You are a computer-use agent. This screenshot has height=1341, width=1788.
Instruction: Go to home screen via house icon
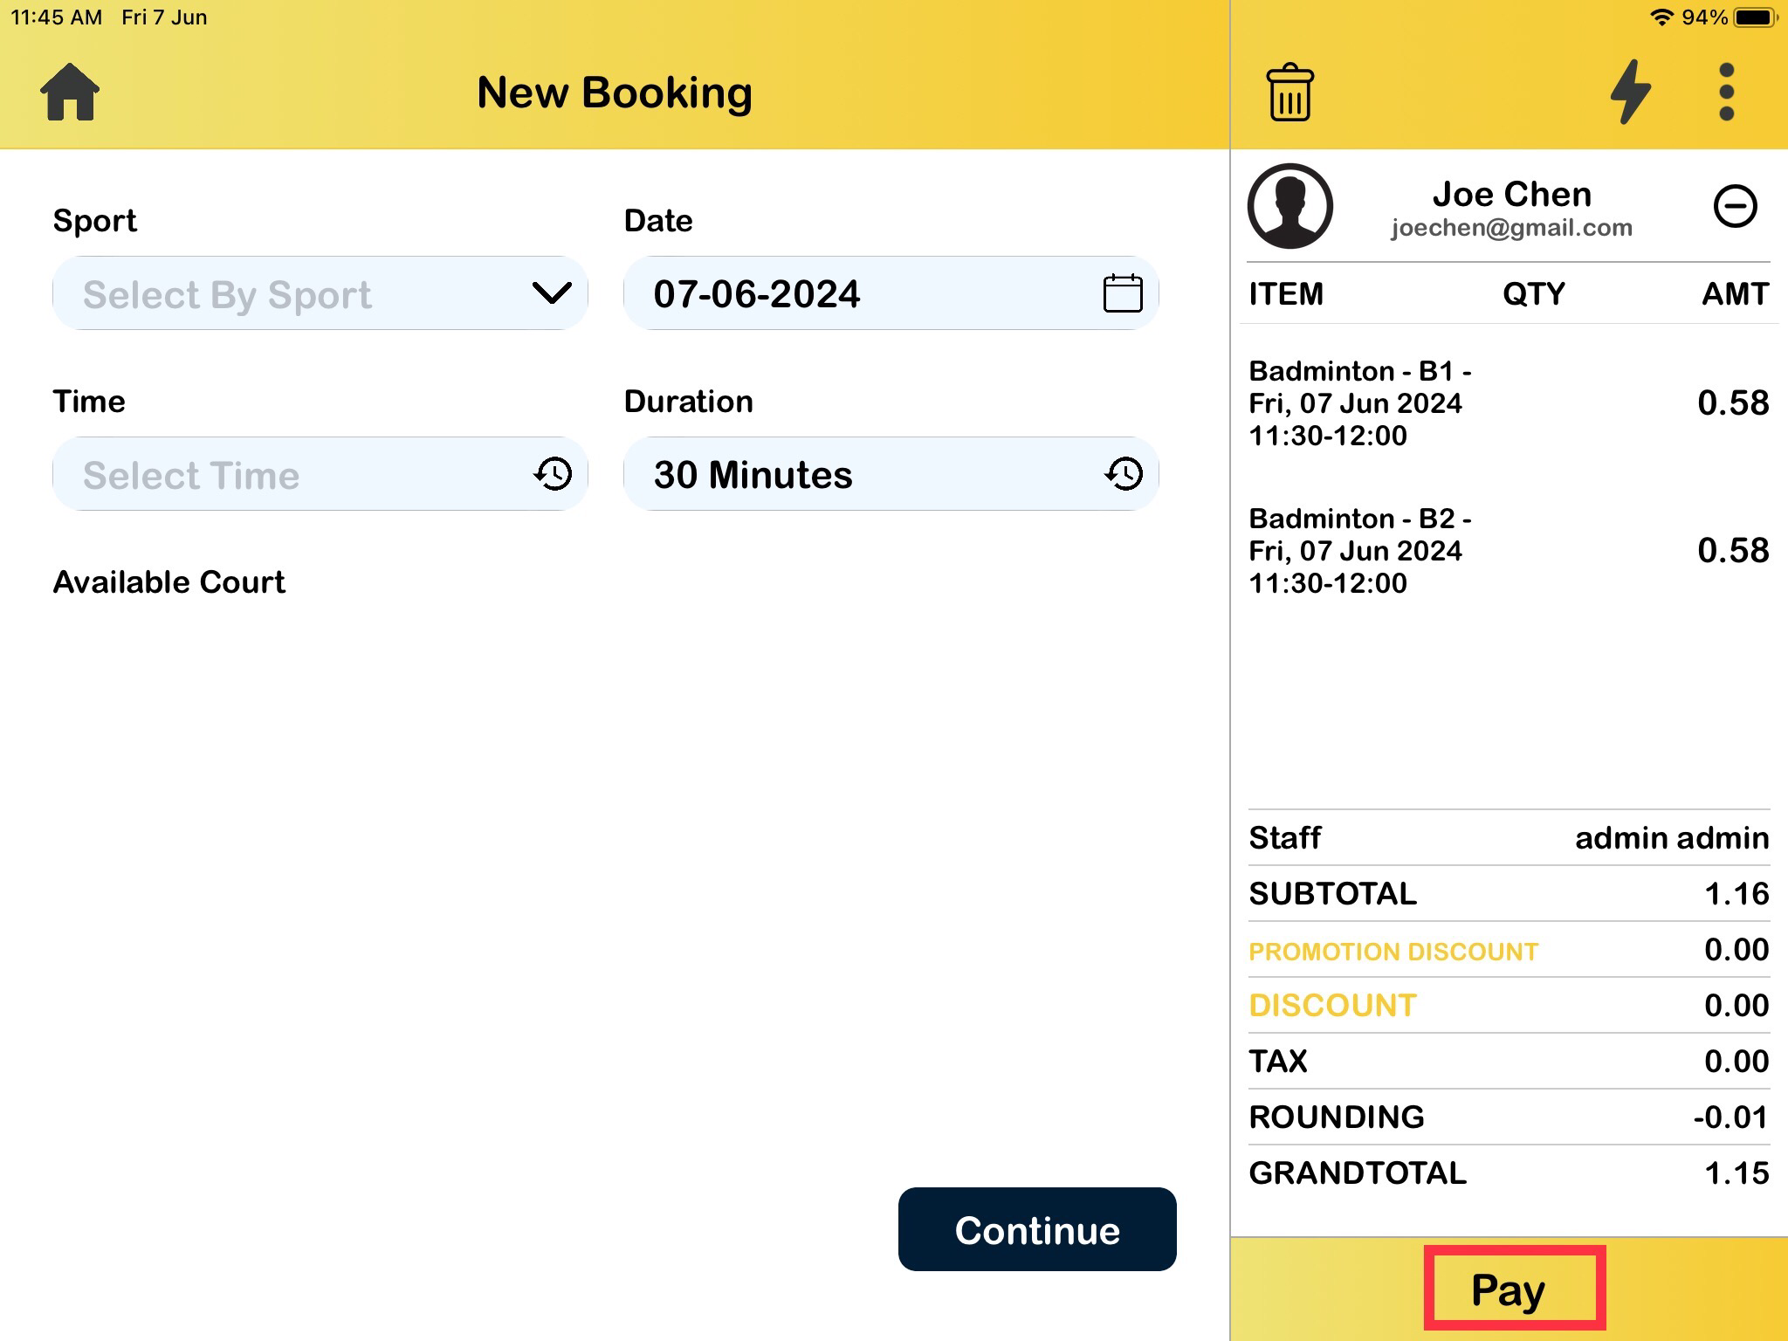70,92
